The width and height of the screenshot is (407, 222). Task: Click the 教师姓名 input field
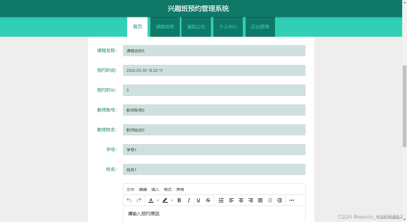click(214, 130)
